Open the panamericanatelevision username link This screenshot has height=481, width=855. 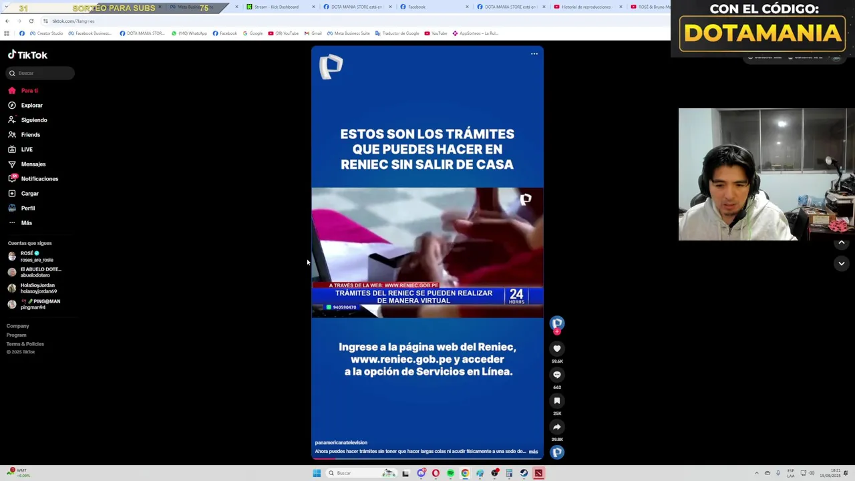[341, 442]
